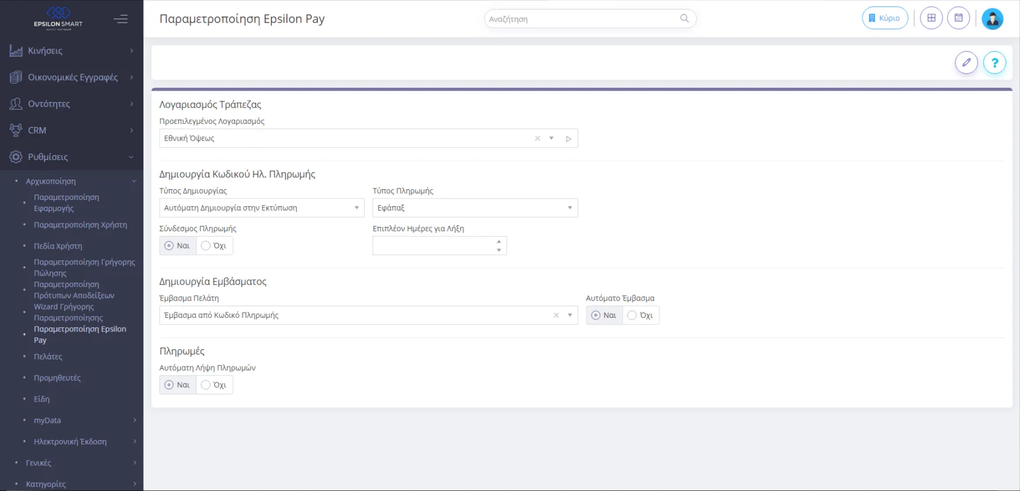This screenshot has height=491, width=1020.
Task: Expand the Γενικές submenu chevron
Action: coord(135,463)
